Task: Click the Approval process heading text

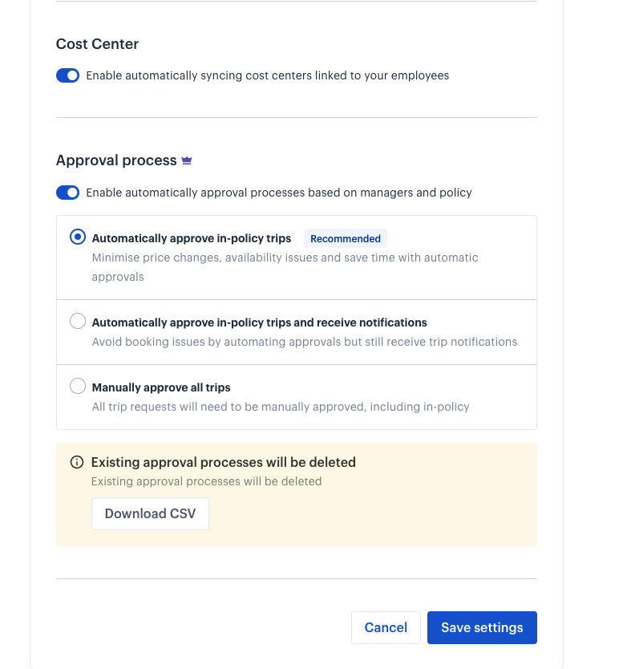Action: click(116, 160)
